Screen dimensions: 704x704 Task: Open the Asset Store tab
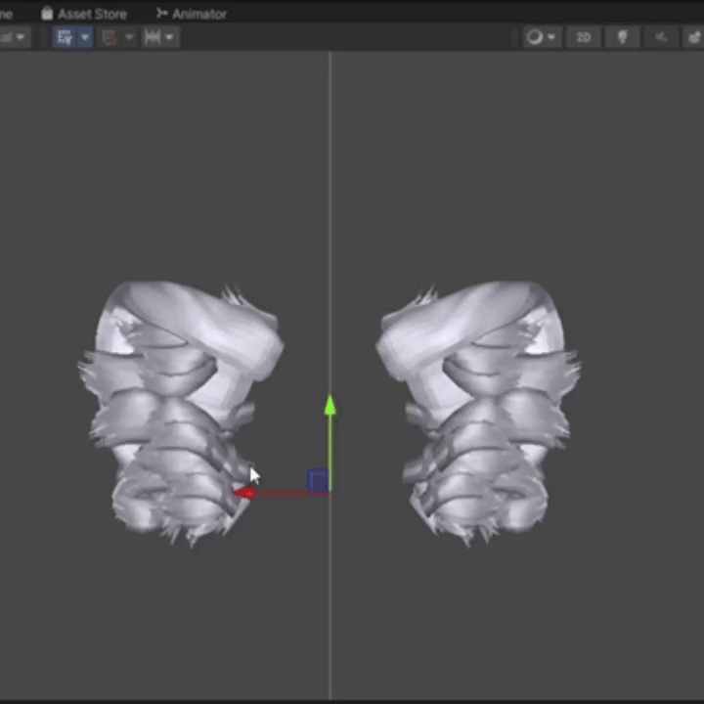91,14
